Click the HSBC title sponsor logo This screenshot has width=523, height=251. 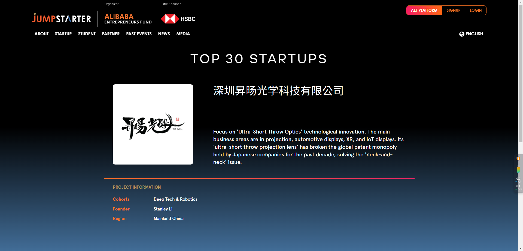[178, 19]
